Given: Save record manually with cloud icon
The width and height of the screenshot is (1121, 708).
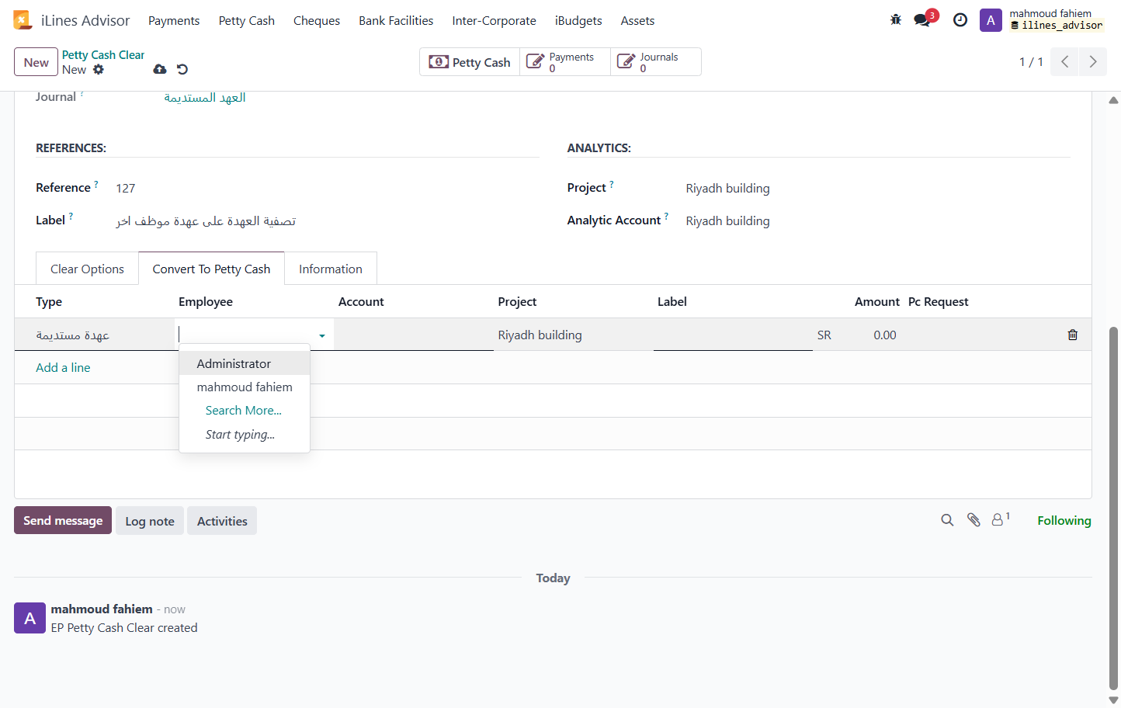Looking at the screenshot, I should tap(160, 69).
